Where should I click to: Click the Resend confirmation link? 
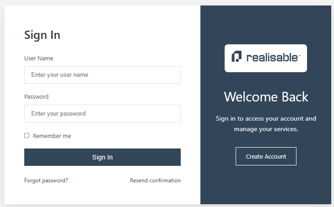[155, 180]
